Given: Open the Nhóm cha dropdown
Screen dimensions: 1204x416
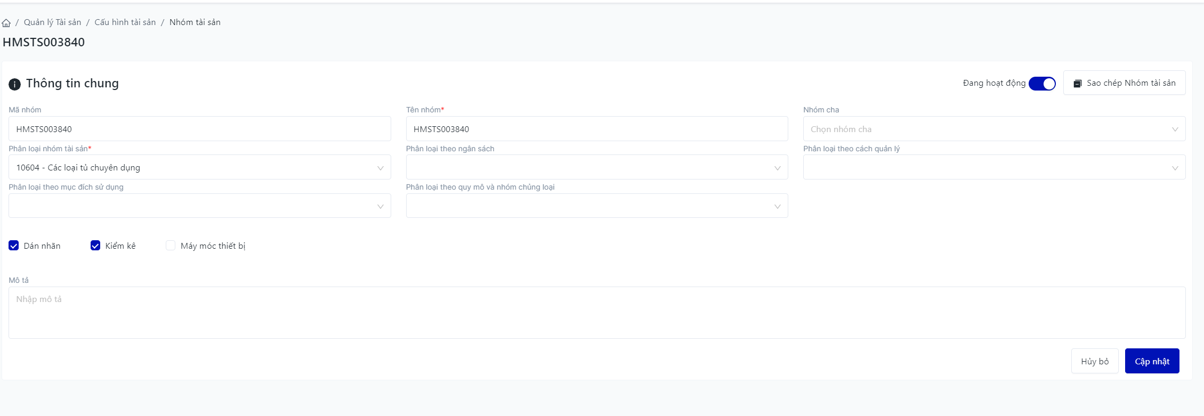Looking at the screenshot, I should tap(994, 129).
